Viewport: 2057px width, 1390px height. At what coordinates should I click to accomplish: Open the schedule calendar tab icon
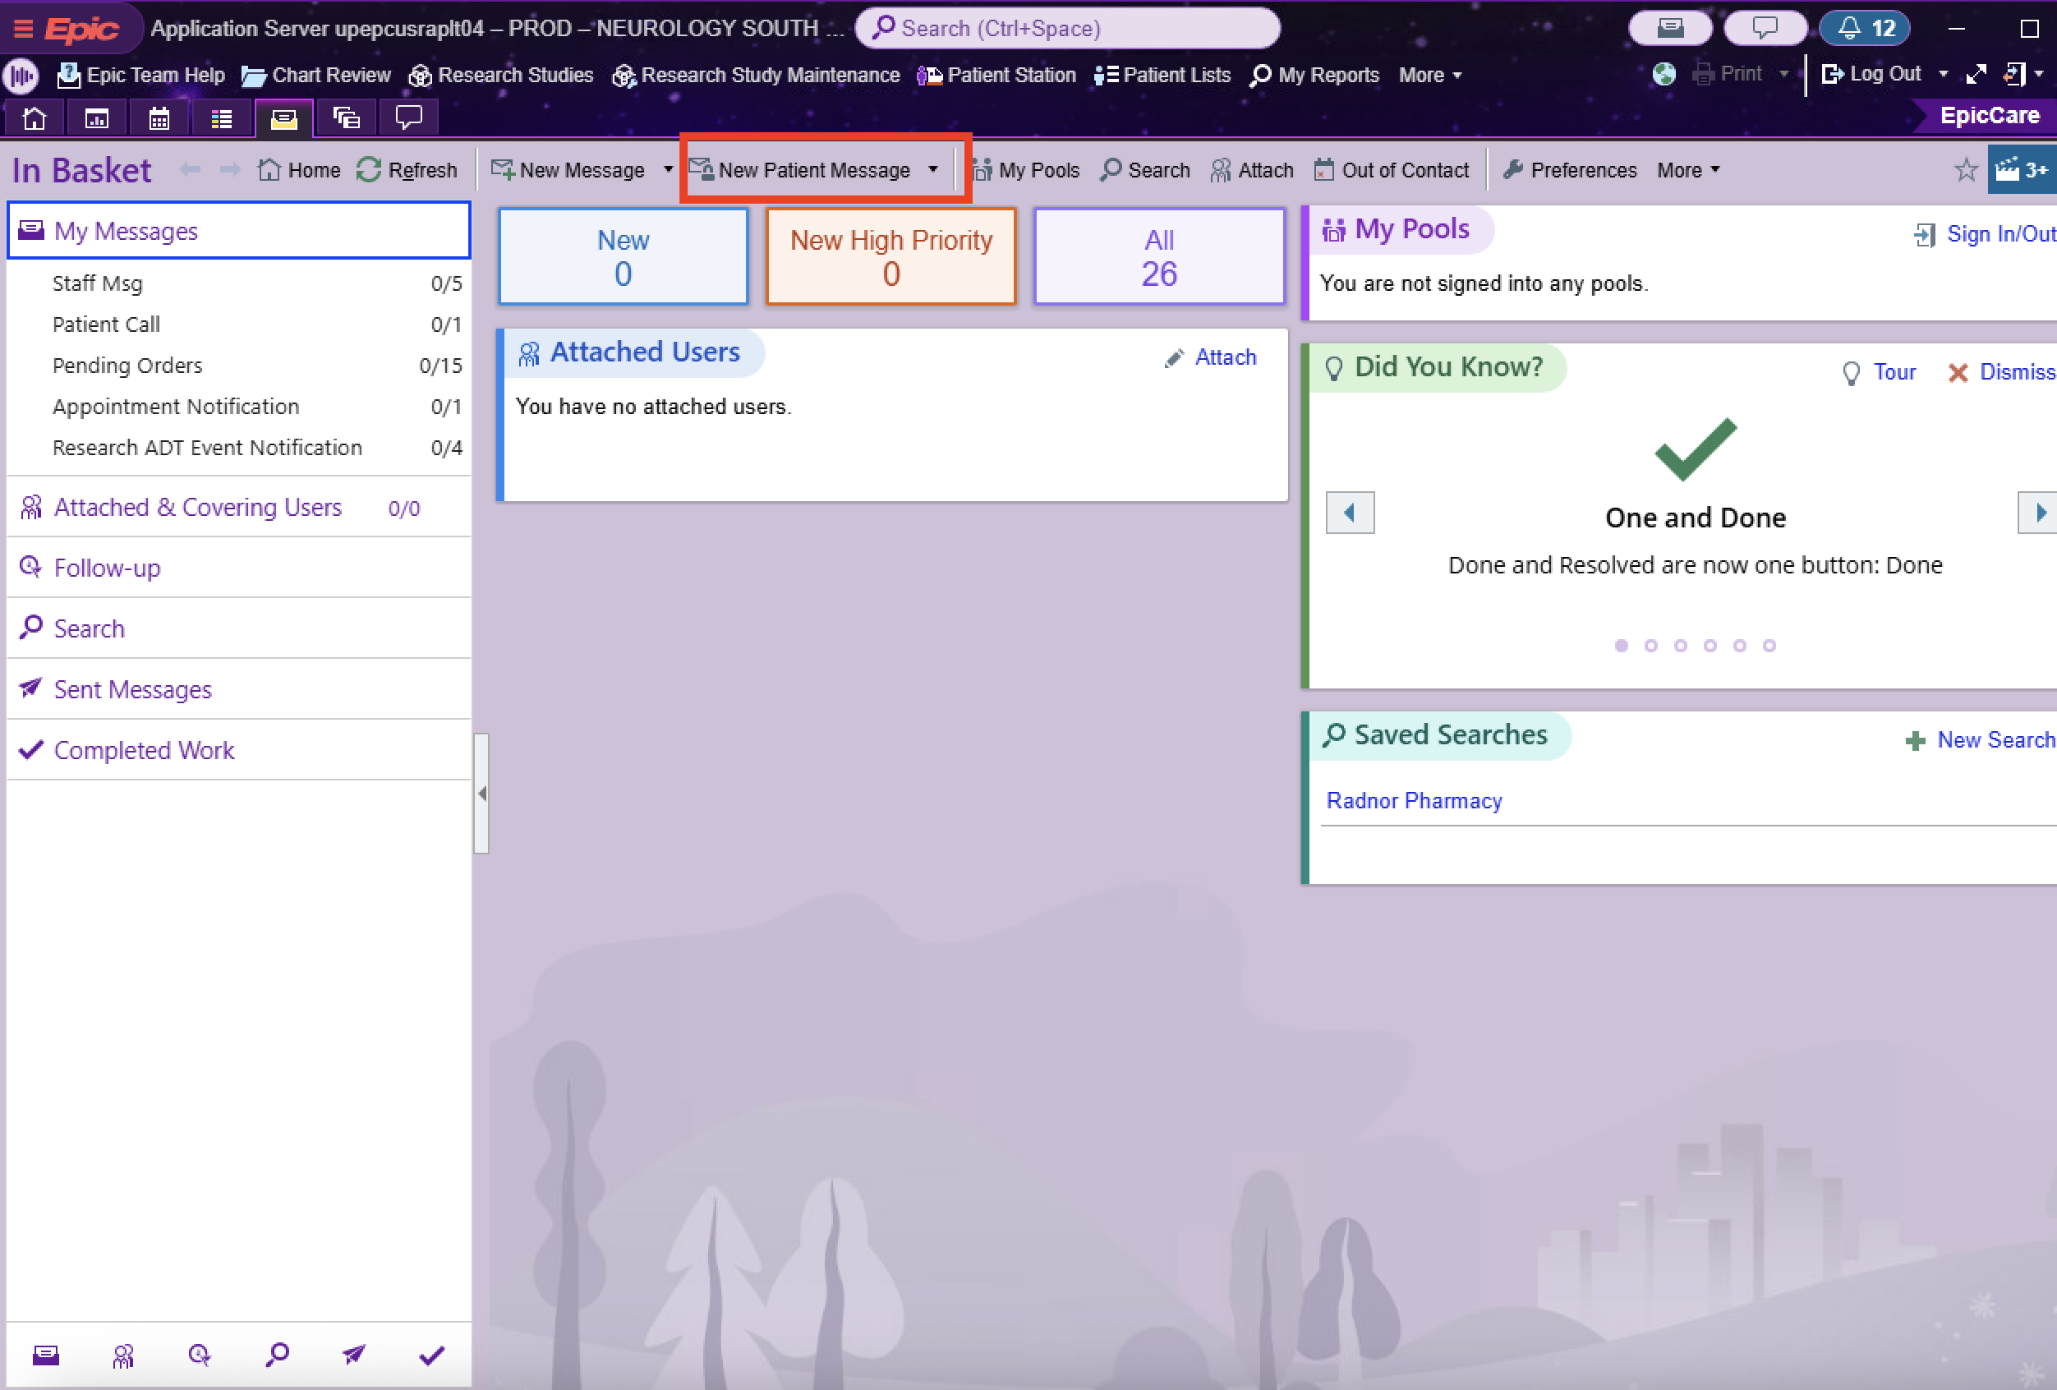click(x=159, y=117)
